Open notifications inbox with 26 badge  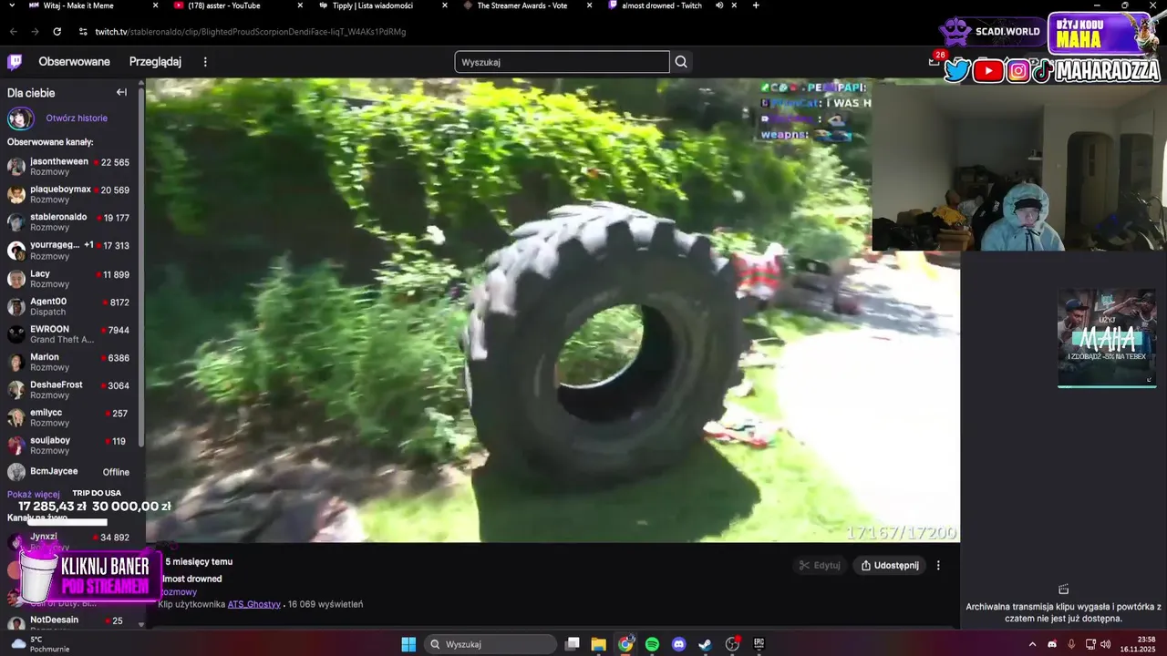(x=934, y=61)
